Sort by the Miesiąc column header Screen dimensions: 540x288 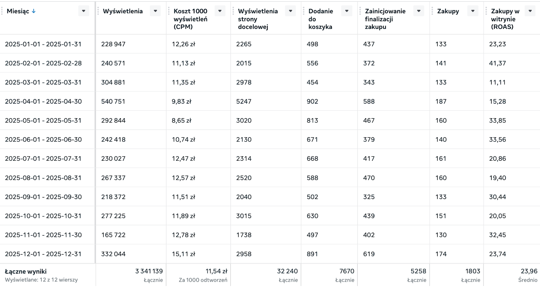click(18, 11)
